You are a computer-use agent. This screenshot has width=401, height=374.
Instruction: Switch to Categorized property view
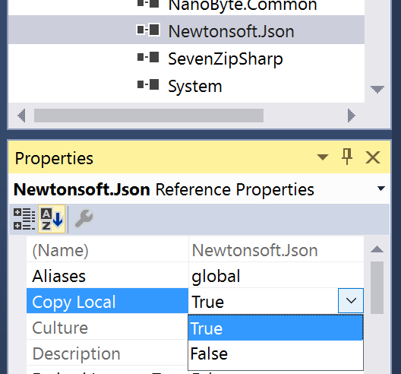[24, 219]
